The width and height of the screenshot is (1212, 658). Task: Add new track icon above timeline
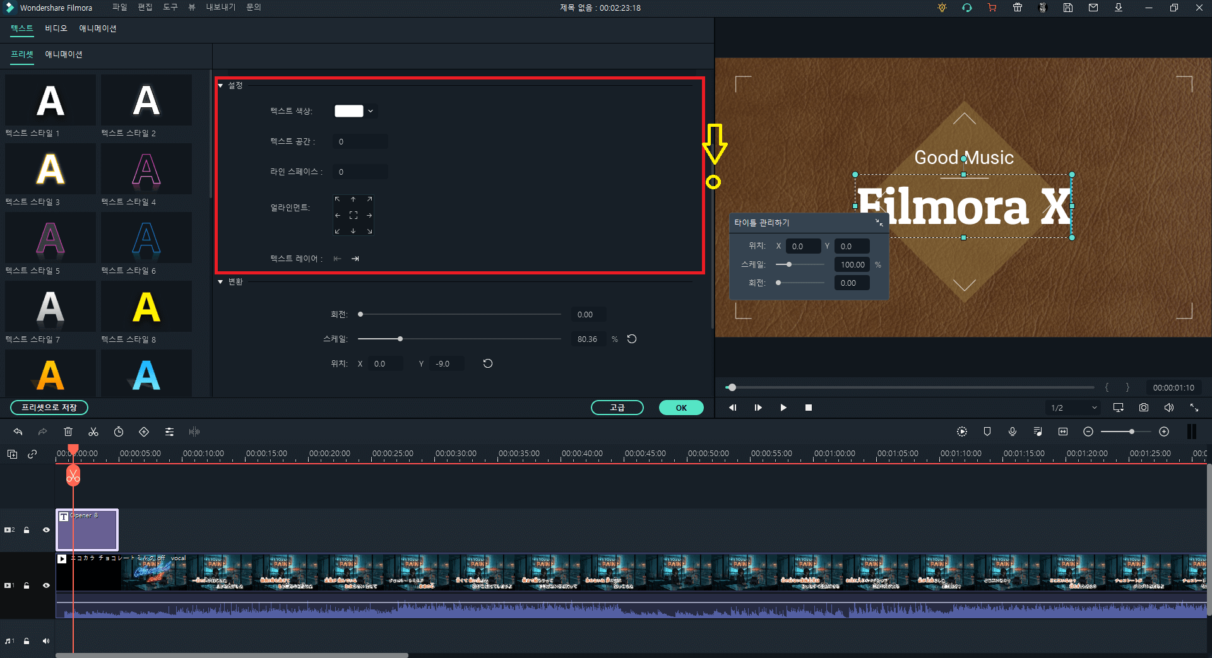tap(12, 454)
